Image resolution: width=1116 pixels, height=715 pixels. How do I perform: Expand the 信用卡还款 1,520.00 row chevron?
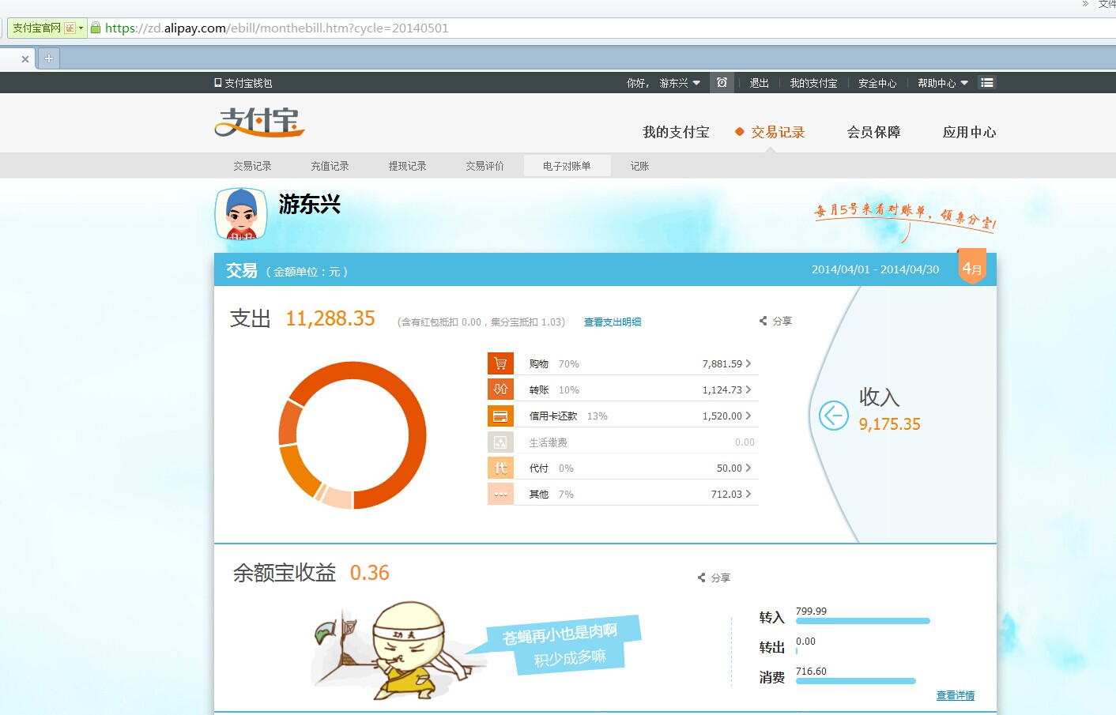coord(748,416)
